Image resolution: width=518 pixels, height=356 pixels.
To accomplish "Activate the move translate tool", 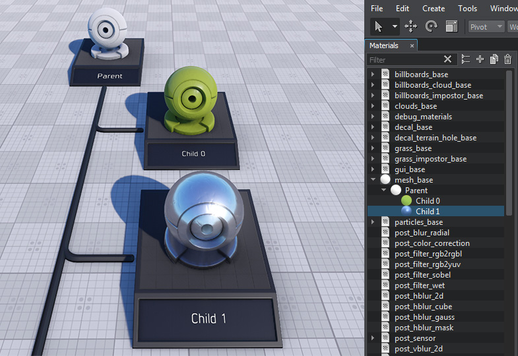I will (410, 26).
